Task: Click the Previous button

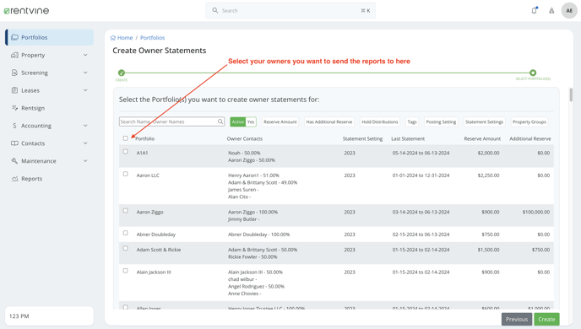Action: [517, 319]
